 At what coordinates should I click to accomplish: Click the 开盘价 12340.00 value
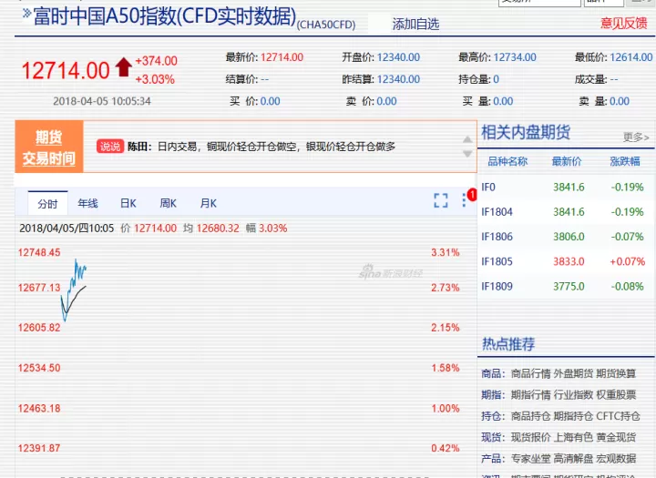398,57
